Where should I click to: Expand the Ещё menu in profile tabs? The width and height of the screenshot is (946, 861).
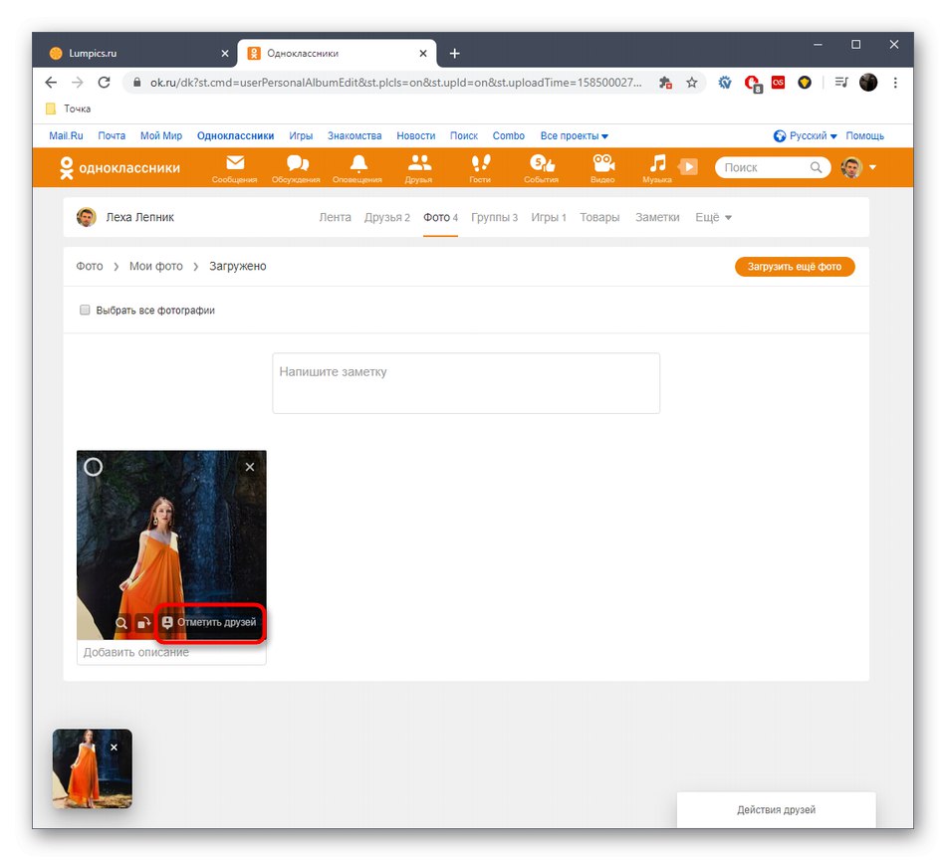(713, 218)
